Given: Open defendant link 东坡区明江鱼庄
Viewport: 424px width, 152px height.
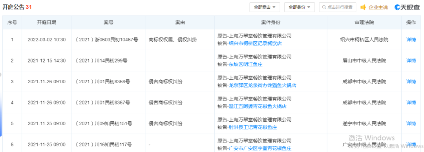Looking at the screenshot, I should click(x=245, y=64).
